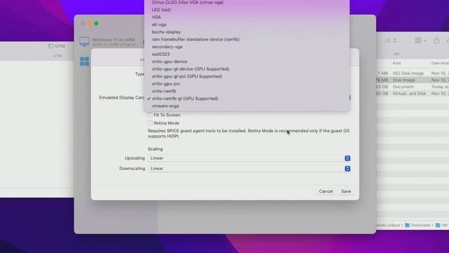The width and height of the screenshot is (449, 253).
Task: Click Windows logo icon in UTM sidebar
Action: [x=84, y=61]
